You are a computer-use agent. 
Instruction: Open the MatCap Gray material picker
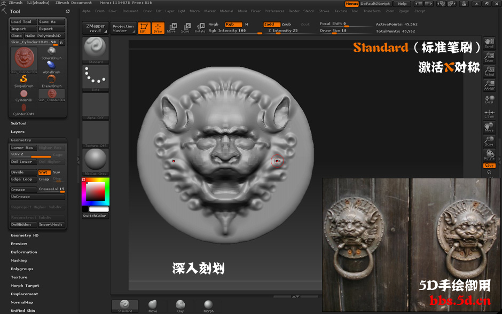(96, 162)
